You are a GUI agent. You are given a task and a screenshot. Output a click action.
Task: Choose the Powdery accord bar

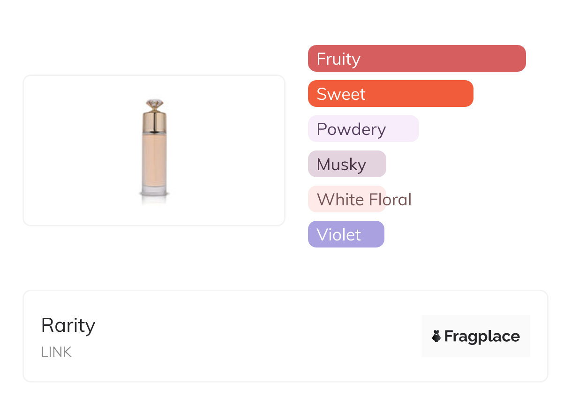[x=363, y=129]
